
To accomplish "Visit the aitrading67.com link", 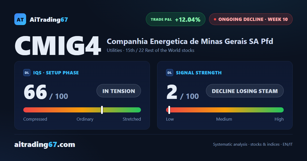I will [45, 145].
